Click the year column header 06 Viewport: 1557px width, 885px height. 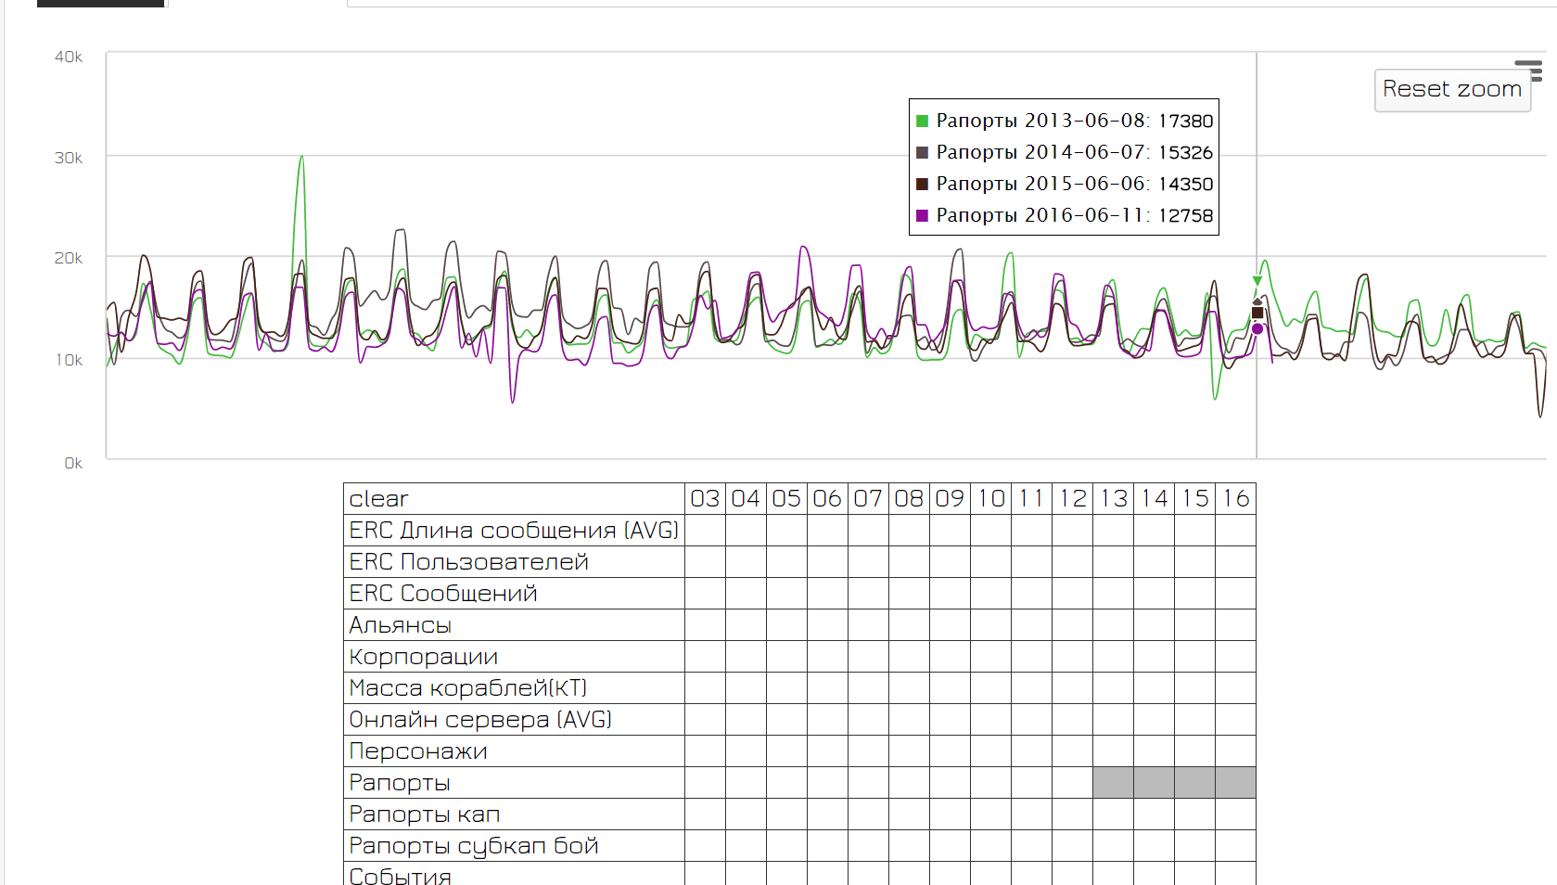coord(827,499)
